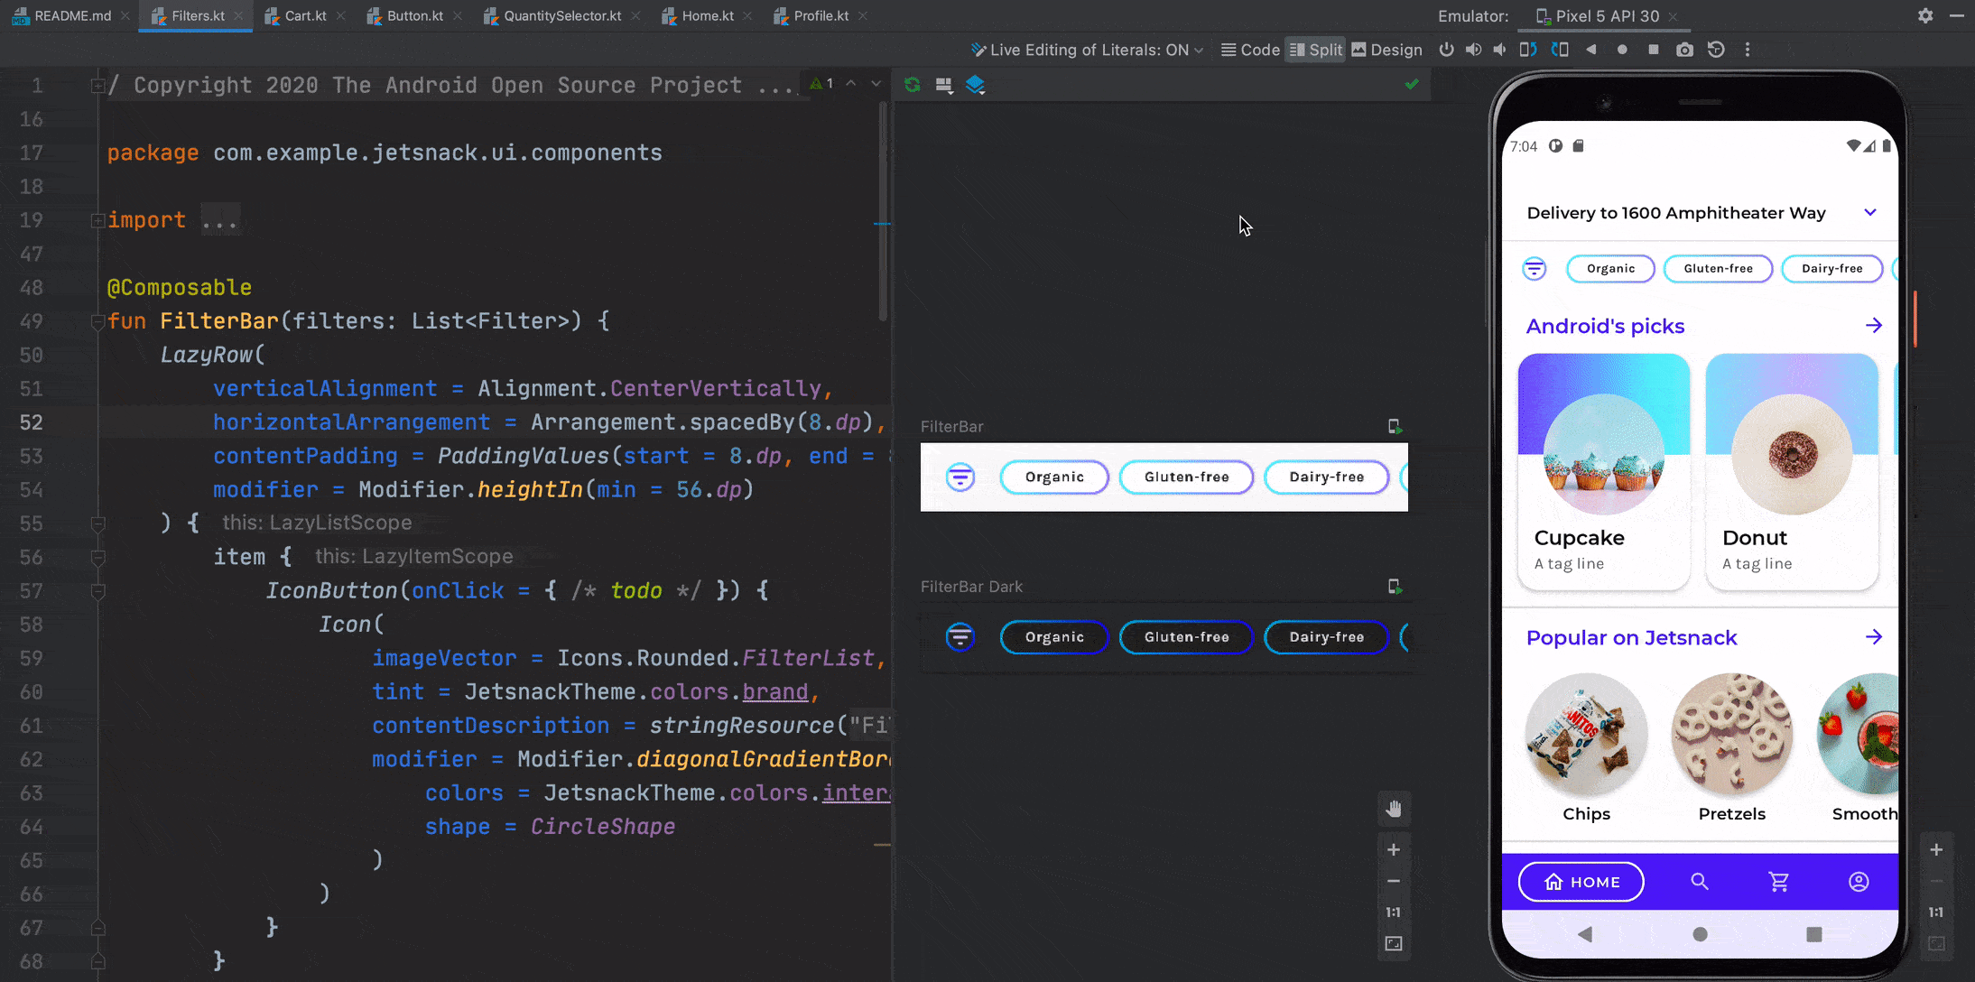This screenshot has height=982, width=1975.
Task: Click the Delivery address dropdown arrow
Action: tap(1870, 211)
